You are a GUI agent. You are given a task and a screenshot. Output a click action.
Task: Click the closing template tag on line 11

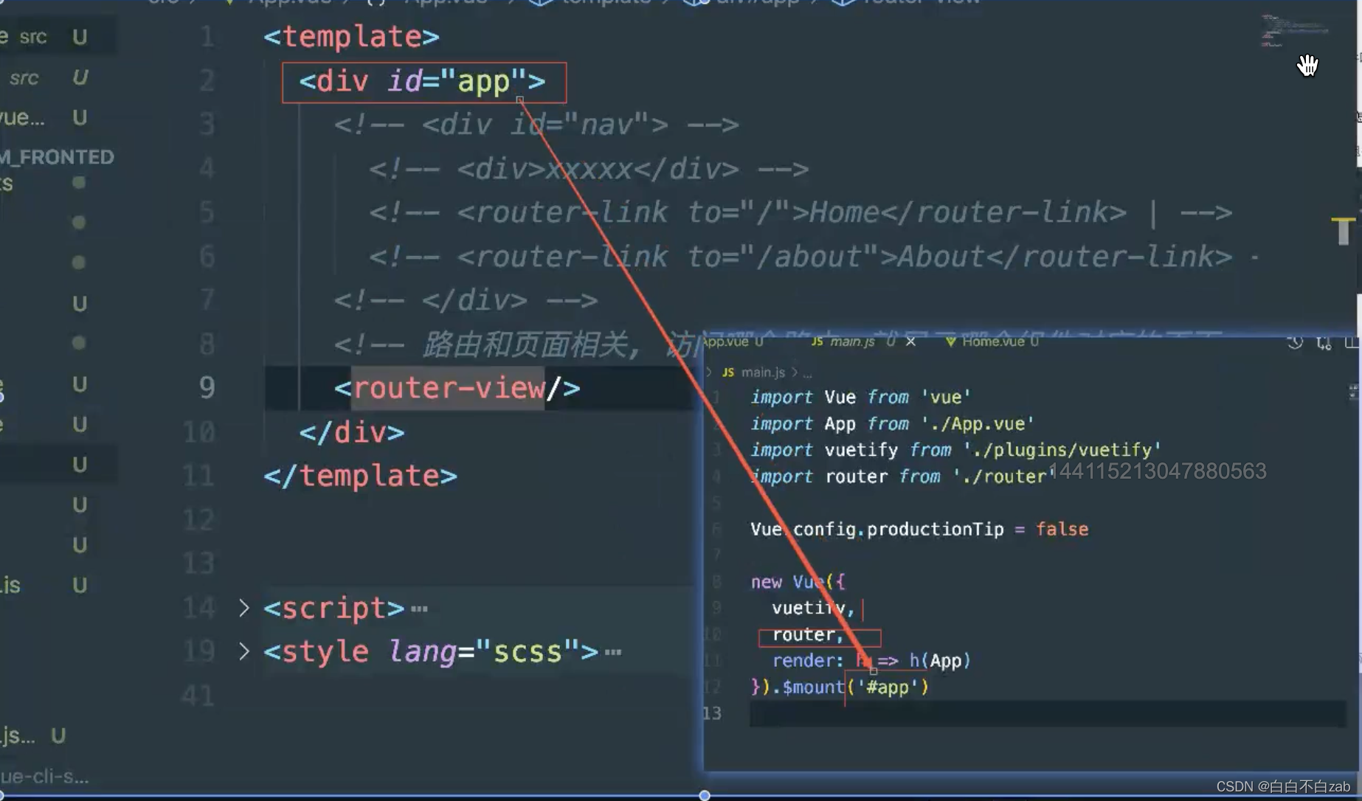click(x=361, y=476)
